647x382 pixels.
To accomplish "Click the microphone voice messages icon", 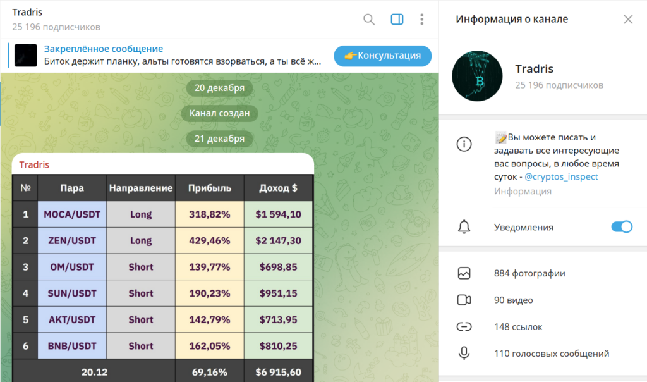I will click(464, 354).
